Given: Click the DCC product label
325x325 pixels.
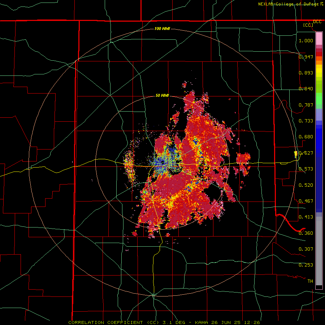Looking at the screenshot, I should (x=317, y=22).
